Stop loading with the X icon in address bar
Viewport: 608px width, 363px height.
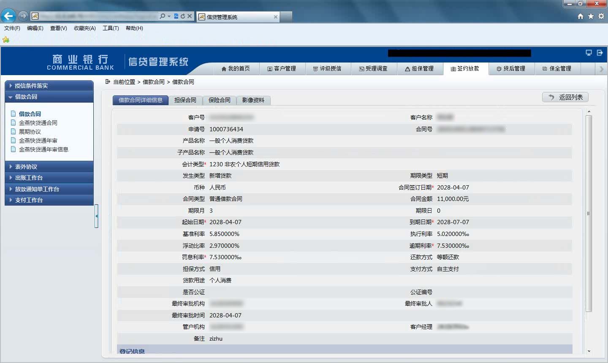(x=190, y=16)
